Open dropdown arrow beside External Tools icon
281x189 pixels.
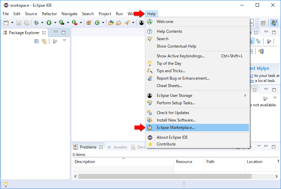tap(81, 23)
